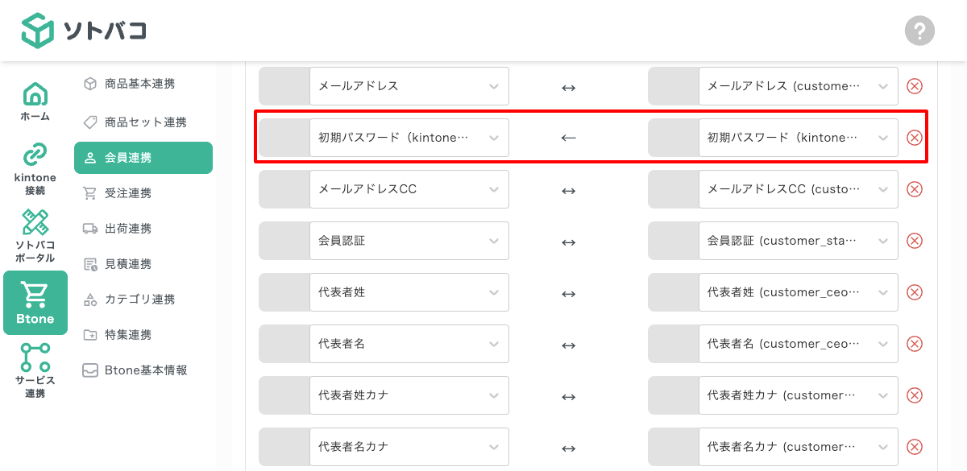Viewport: 967px width, 471px height.
Task: Click the help question mark icon
Action: (919, 31)
